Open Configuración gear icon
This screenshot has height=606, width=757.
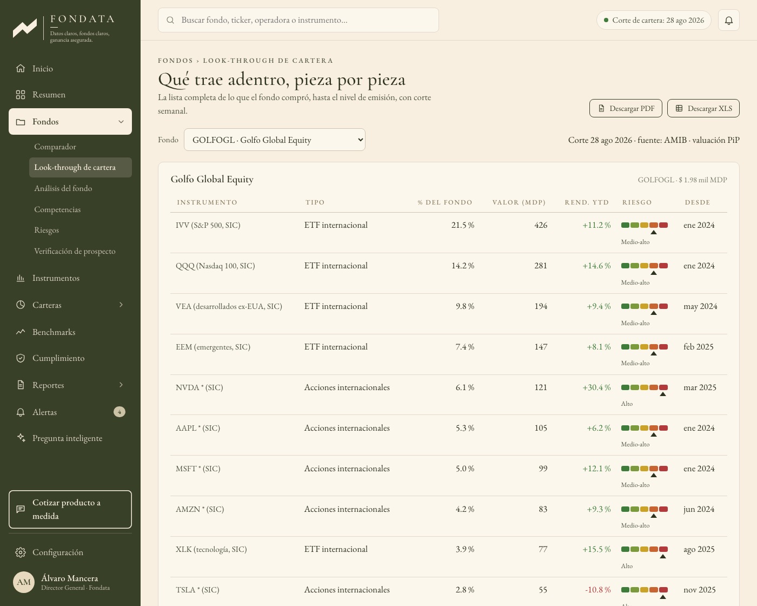click(21, 552)
